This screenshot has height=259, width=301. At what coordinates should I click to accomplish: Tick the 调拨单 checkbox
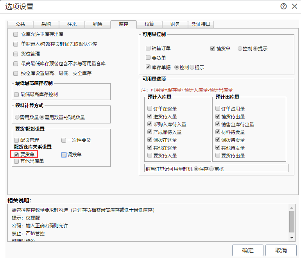64,155
